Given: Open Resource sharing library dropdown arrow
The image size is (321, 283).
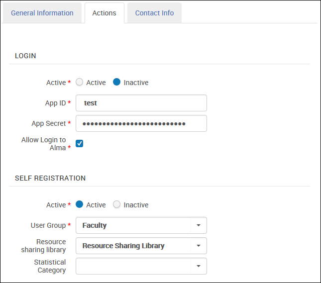Looking at the screenshot, I should point(199,246).
